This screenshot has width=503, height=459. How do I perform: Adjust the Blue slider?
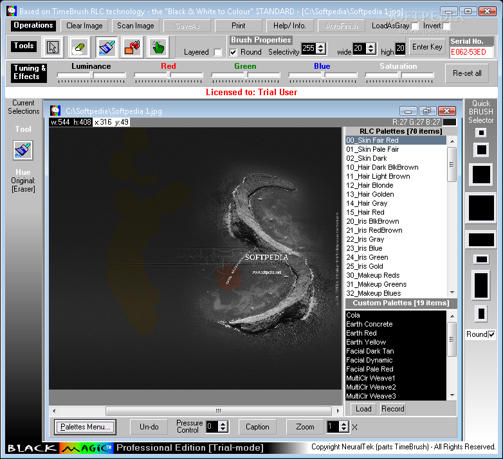323,75
